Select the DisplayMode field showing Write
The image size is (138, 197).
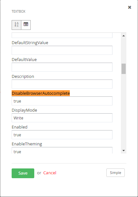(x=62, y=118)
